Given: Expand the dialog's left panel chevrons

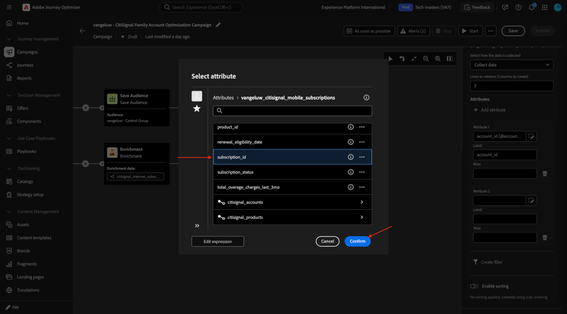Looking at the screenshot, I should (197, 226).
